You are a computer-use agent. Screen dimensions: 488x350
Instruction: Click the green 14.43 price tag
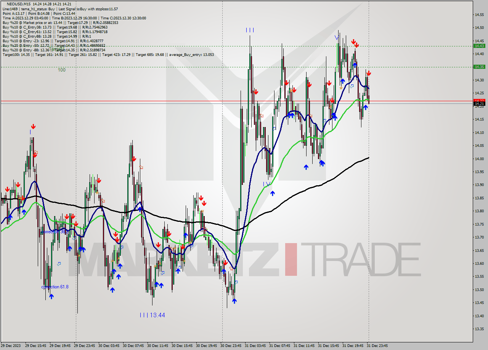click(479, 46)
